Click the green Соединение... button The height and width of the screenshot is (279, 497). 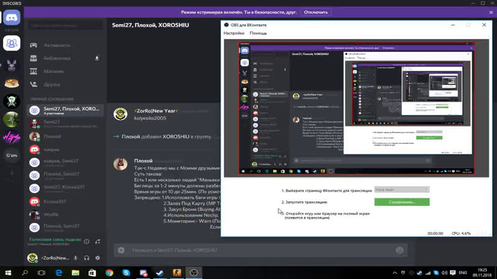(x=402, y=202)
